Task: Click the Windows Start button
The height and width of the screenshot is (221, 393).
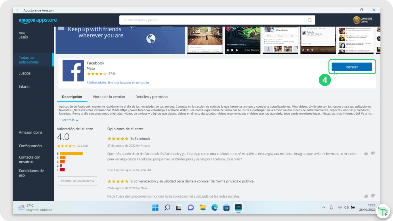Action: [155, 207]
